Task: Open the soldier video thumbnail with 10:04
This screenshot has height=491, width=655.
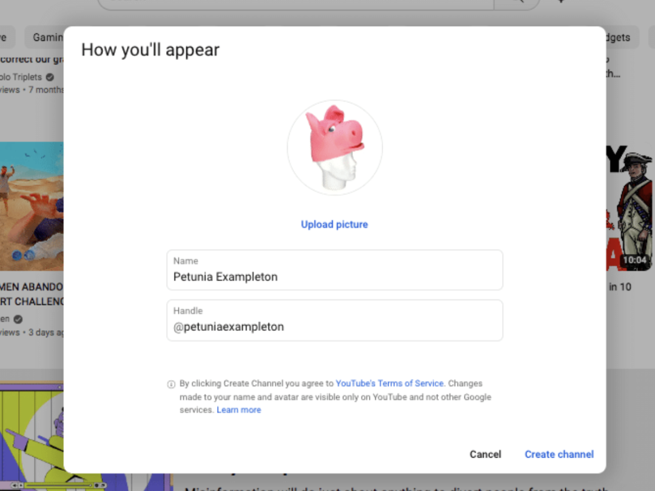Action: (x=630, y=207)
